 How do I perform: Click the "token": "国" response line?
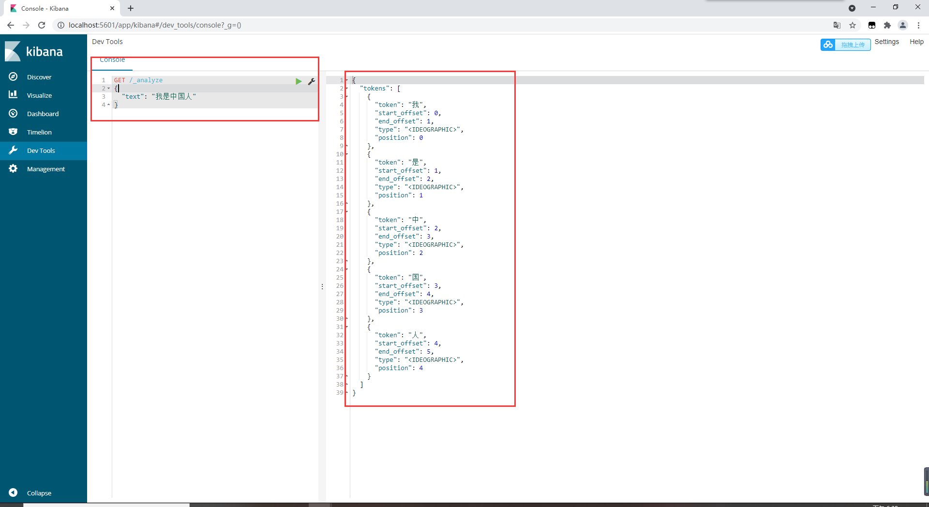tap(400, 278)
